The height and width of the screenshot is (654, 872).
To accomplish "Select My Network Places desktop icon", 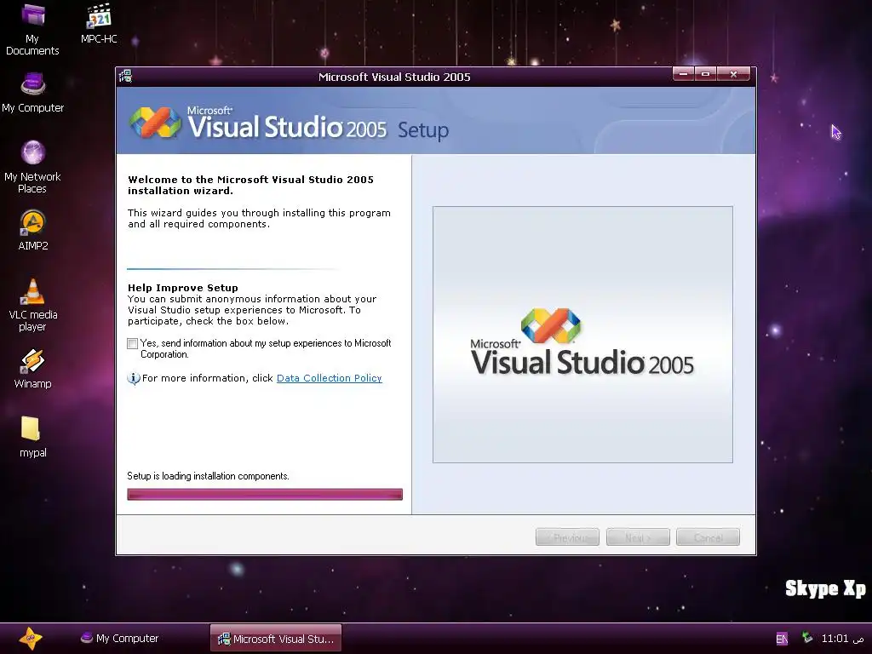I will pyautogui.click(x=33, y=167).
